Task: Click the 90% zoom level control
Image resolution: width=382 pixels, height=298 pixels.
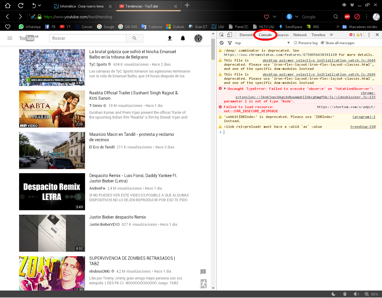Action: pos(372,294)
